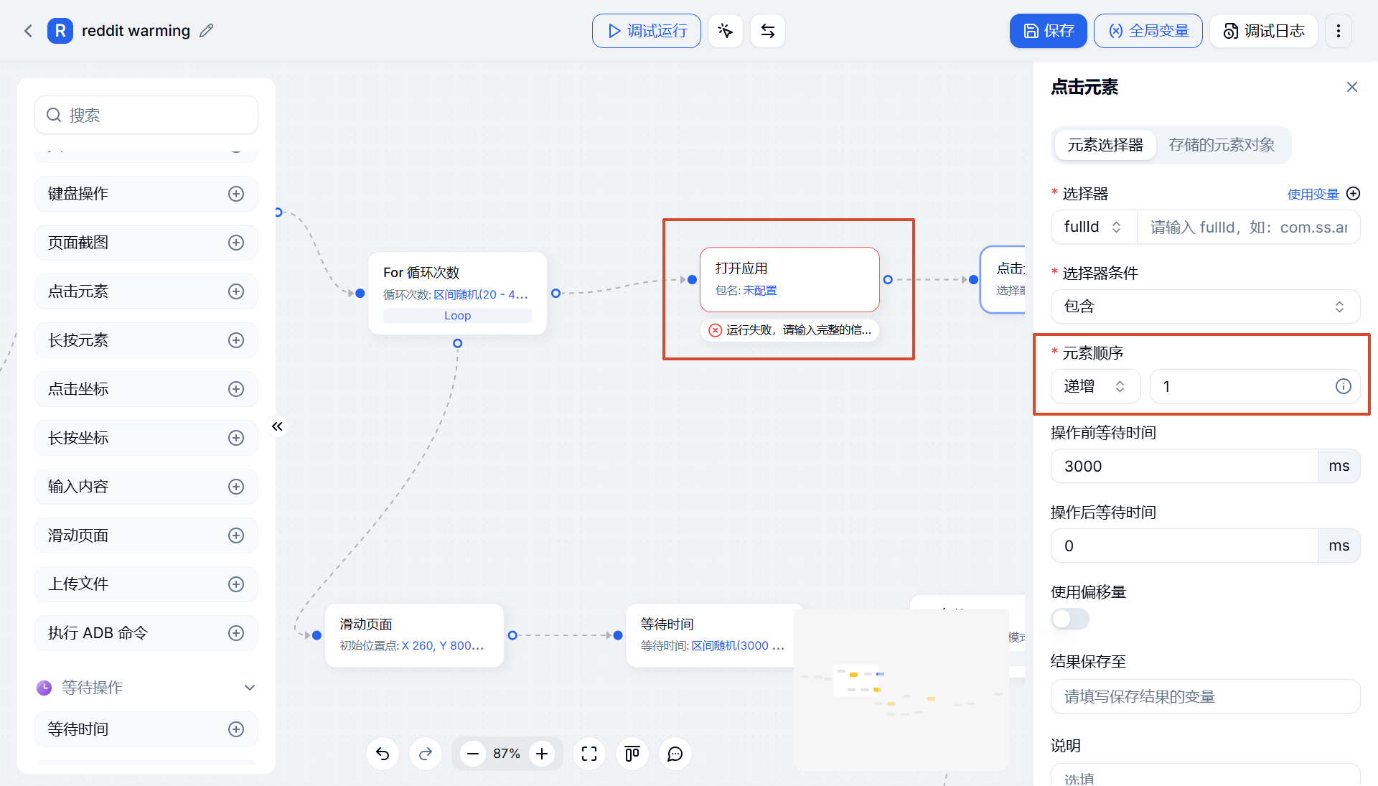Redo the canvas change
Viewport: 1378px width, 786px height.
pos(426,754)
